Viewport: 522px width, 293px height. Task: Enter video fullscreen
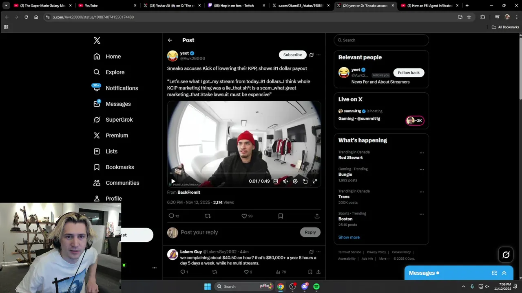pos(315,181)
